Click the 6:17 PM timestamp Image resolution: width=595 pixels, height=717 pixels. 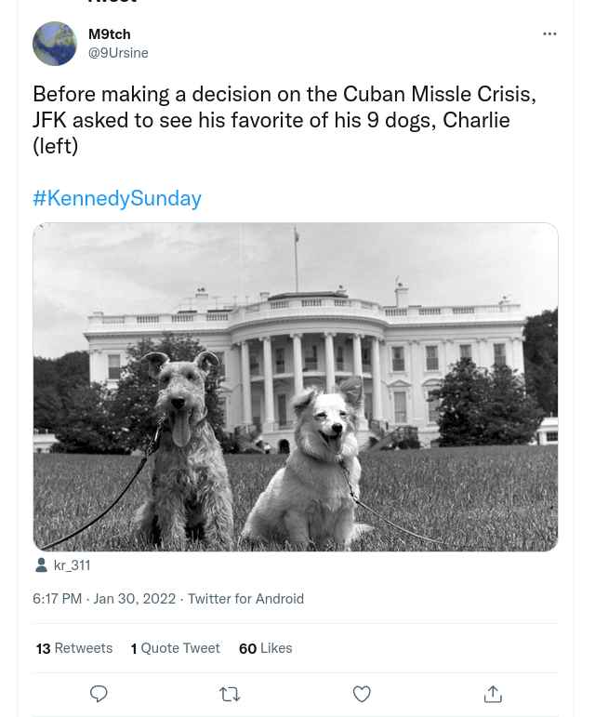click(x=57, y=599)
